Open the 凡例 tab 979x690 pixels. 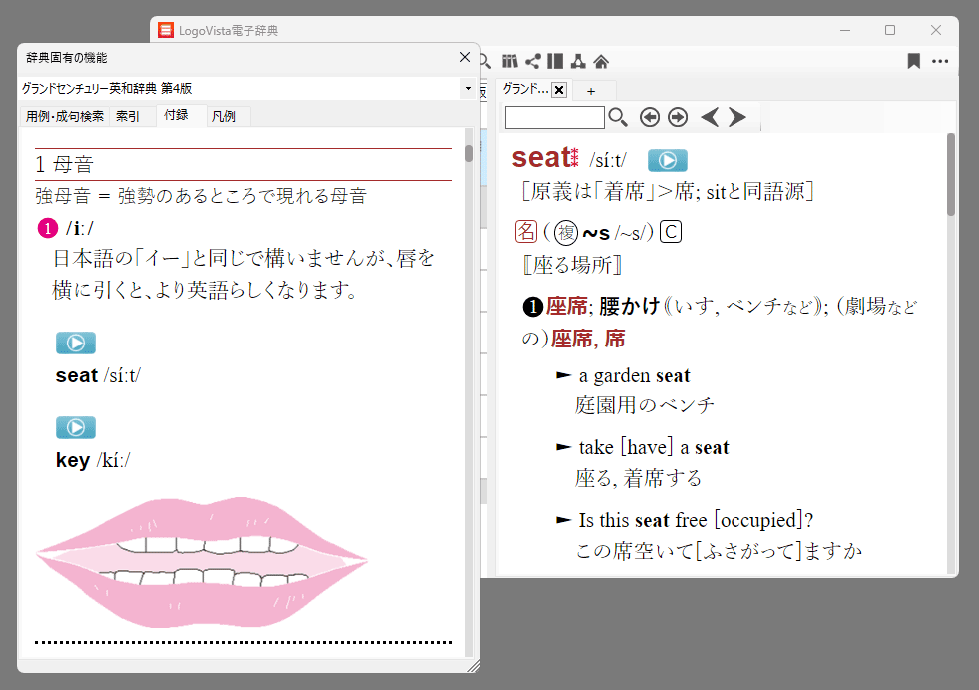[x=224, y=116]
